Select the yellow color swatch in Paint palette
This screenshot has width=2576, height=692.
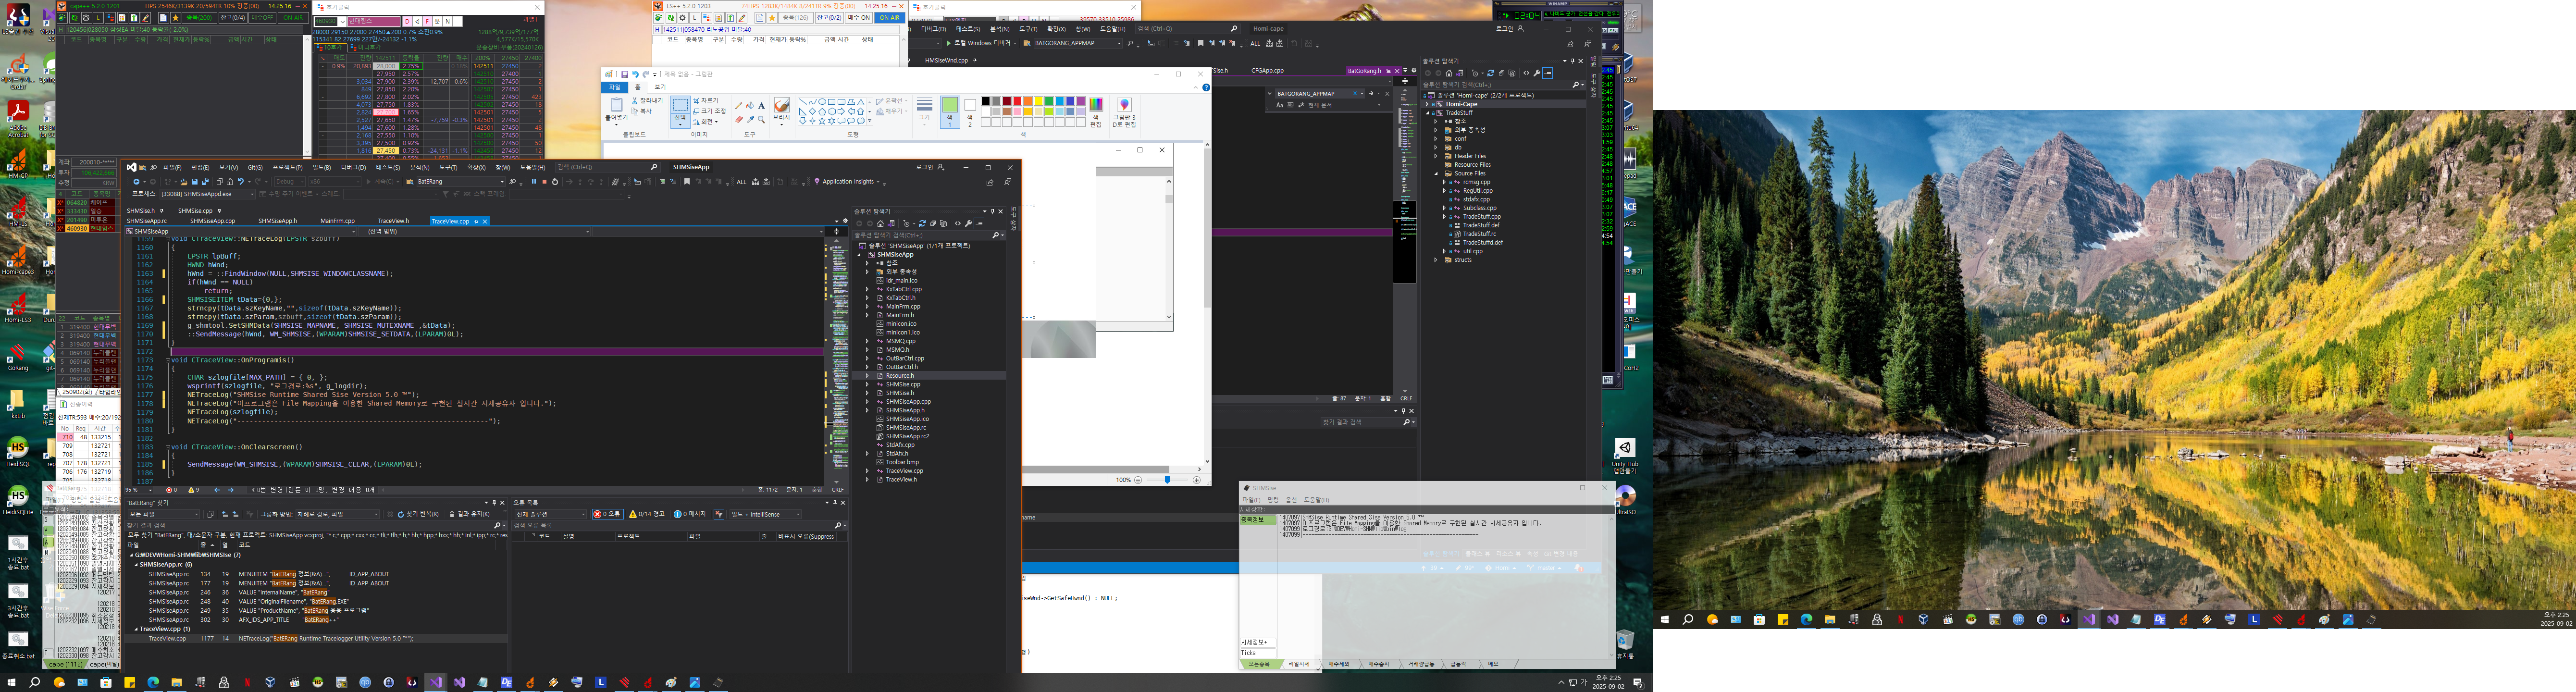click(1039, 101)
